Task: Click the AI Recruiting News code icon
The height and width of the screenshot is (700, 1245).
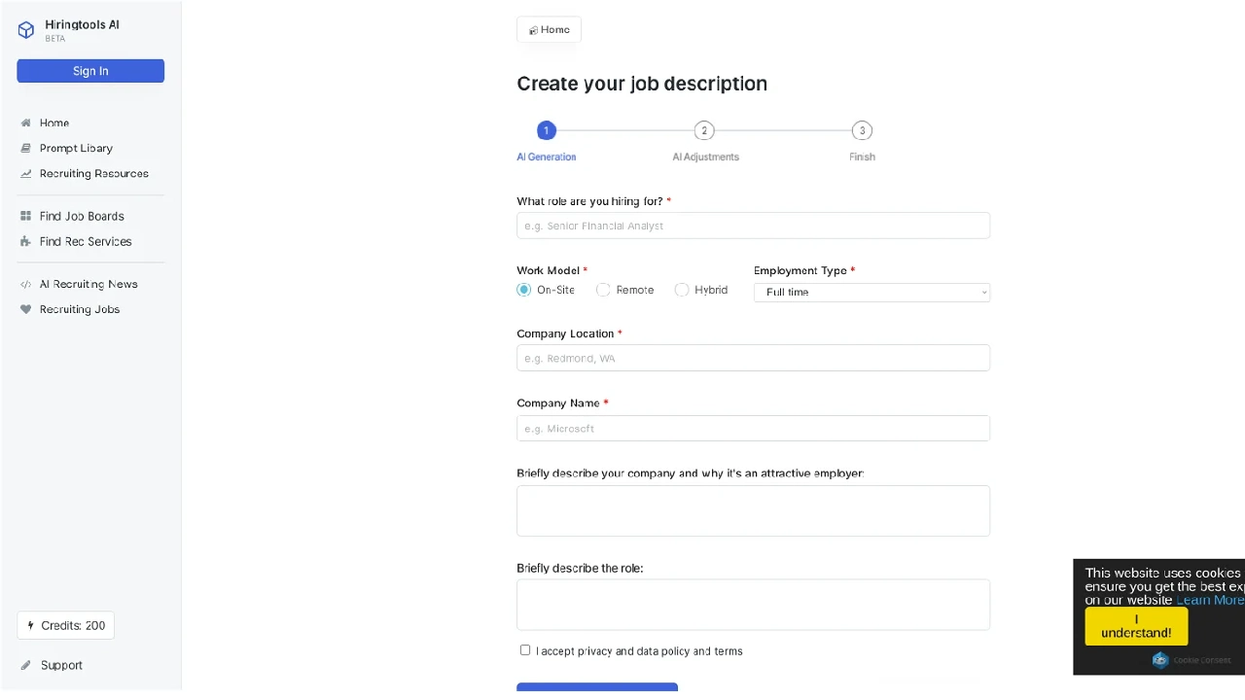Action: (26, 285)
